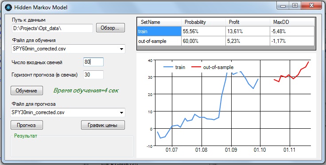Click the Результат group box label
The width and height of the screenshot is (326, 165).
click(x=26, y=136)
